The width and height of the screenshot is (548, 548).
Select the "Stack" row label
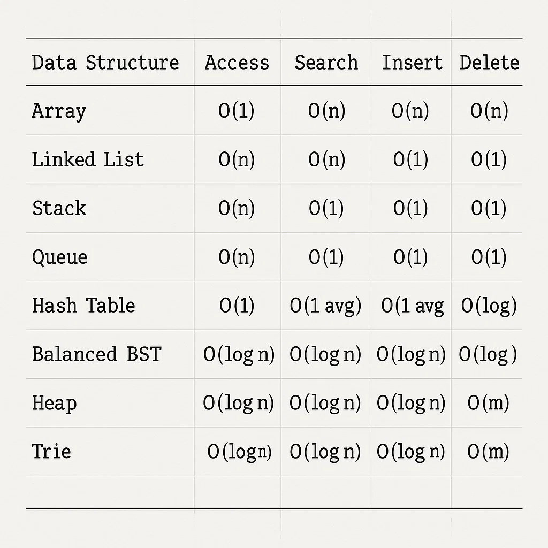[59, 208]
